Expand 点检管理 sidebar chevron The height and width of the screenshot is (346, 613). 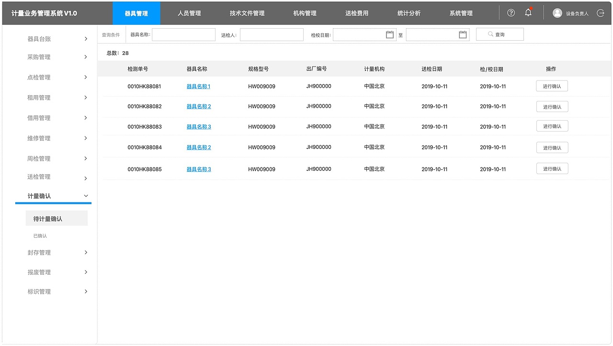[86, 77]
